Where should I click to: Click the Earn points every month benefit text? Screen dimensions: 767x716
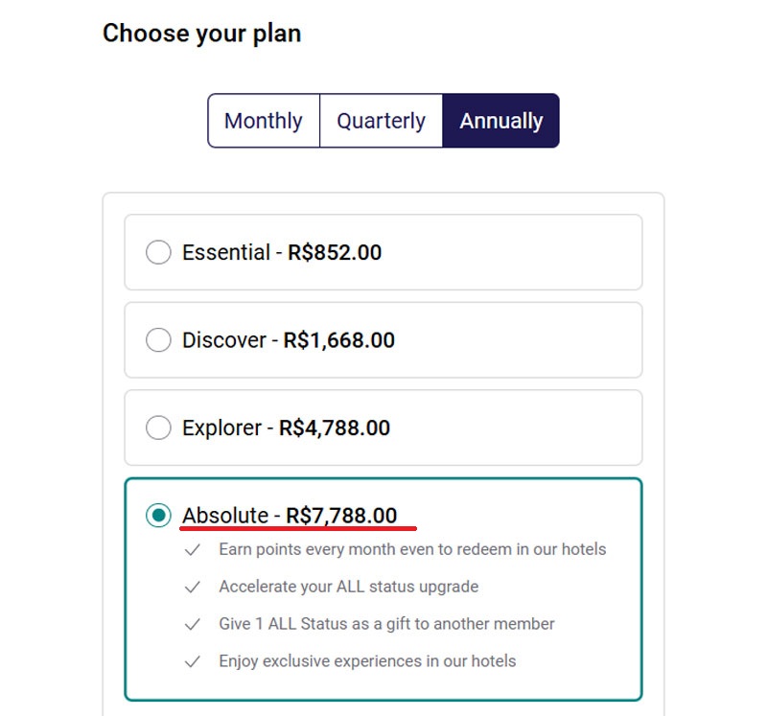tap(412, 549)
